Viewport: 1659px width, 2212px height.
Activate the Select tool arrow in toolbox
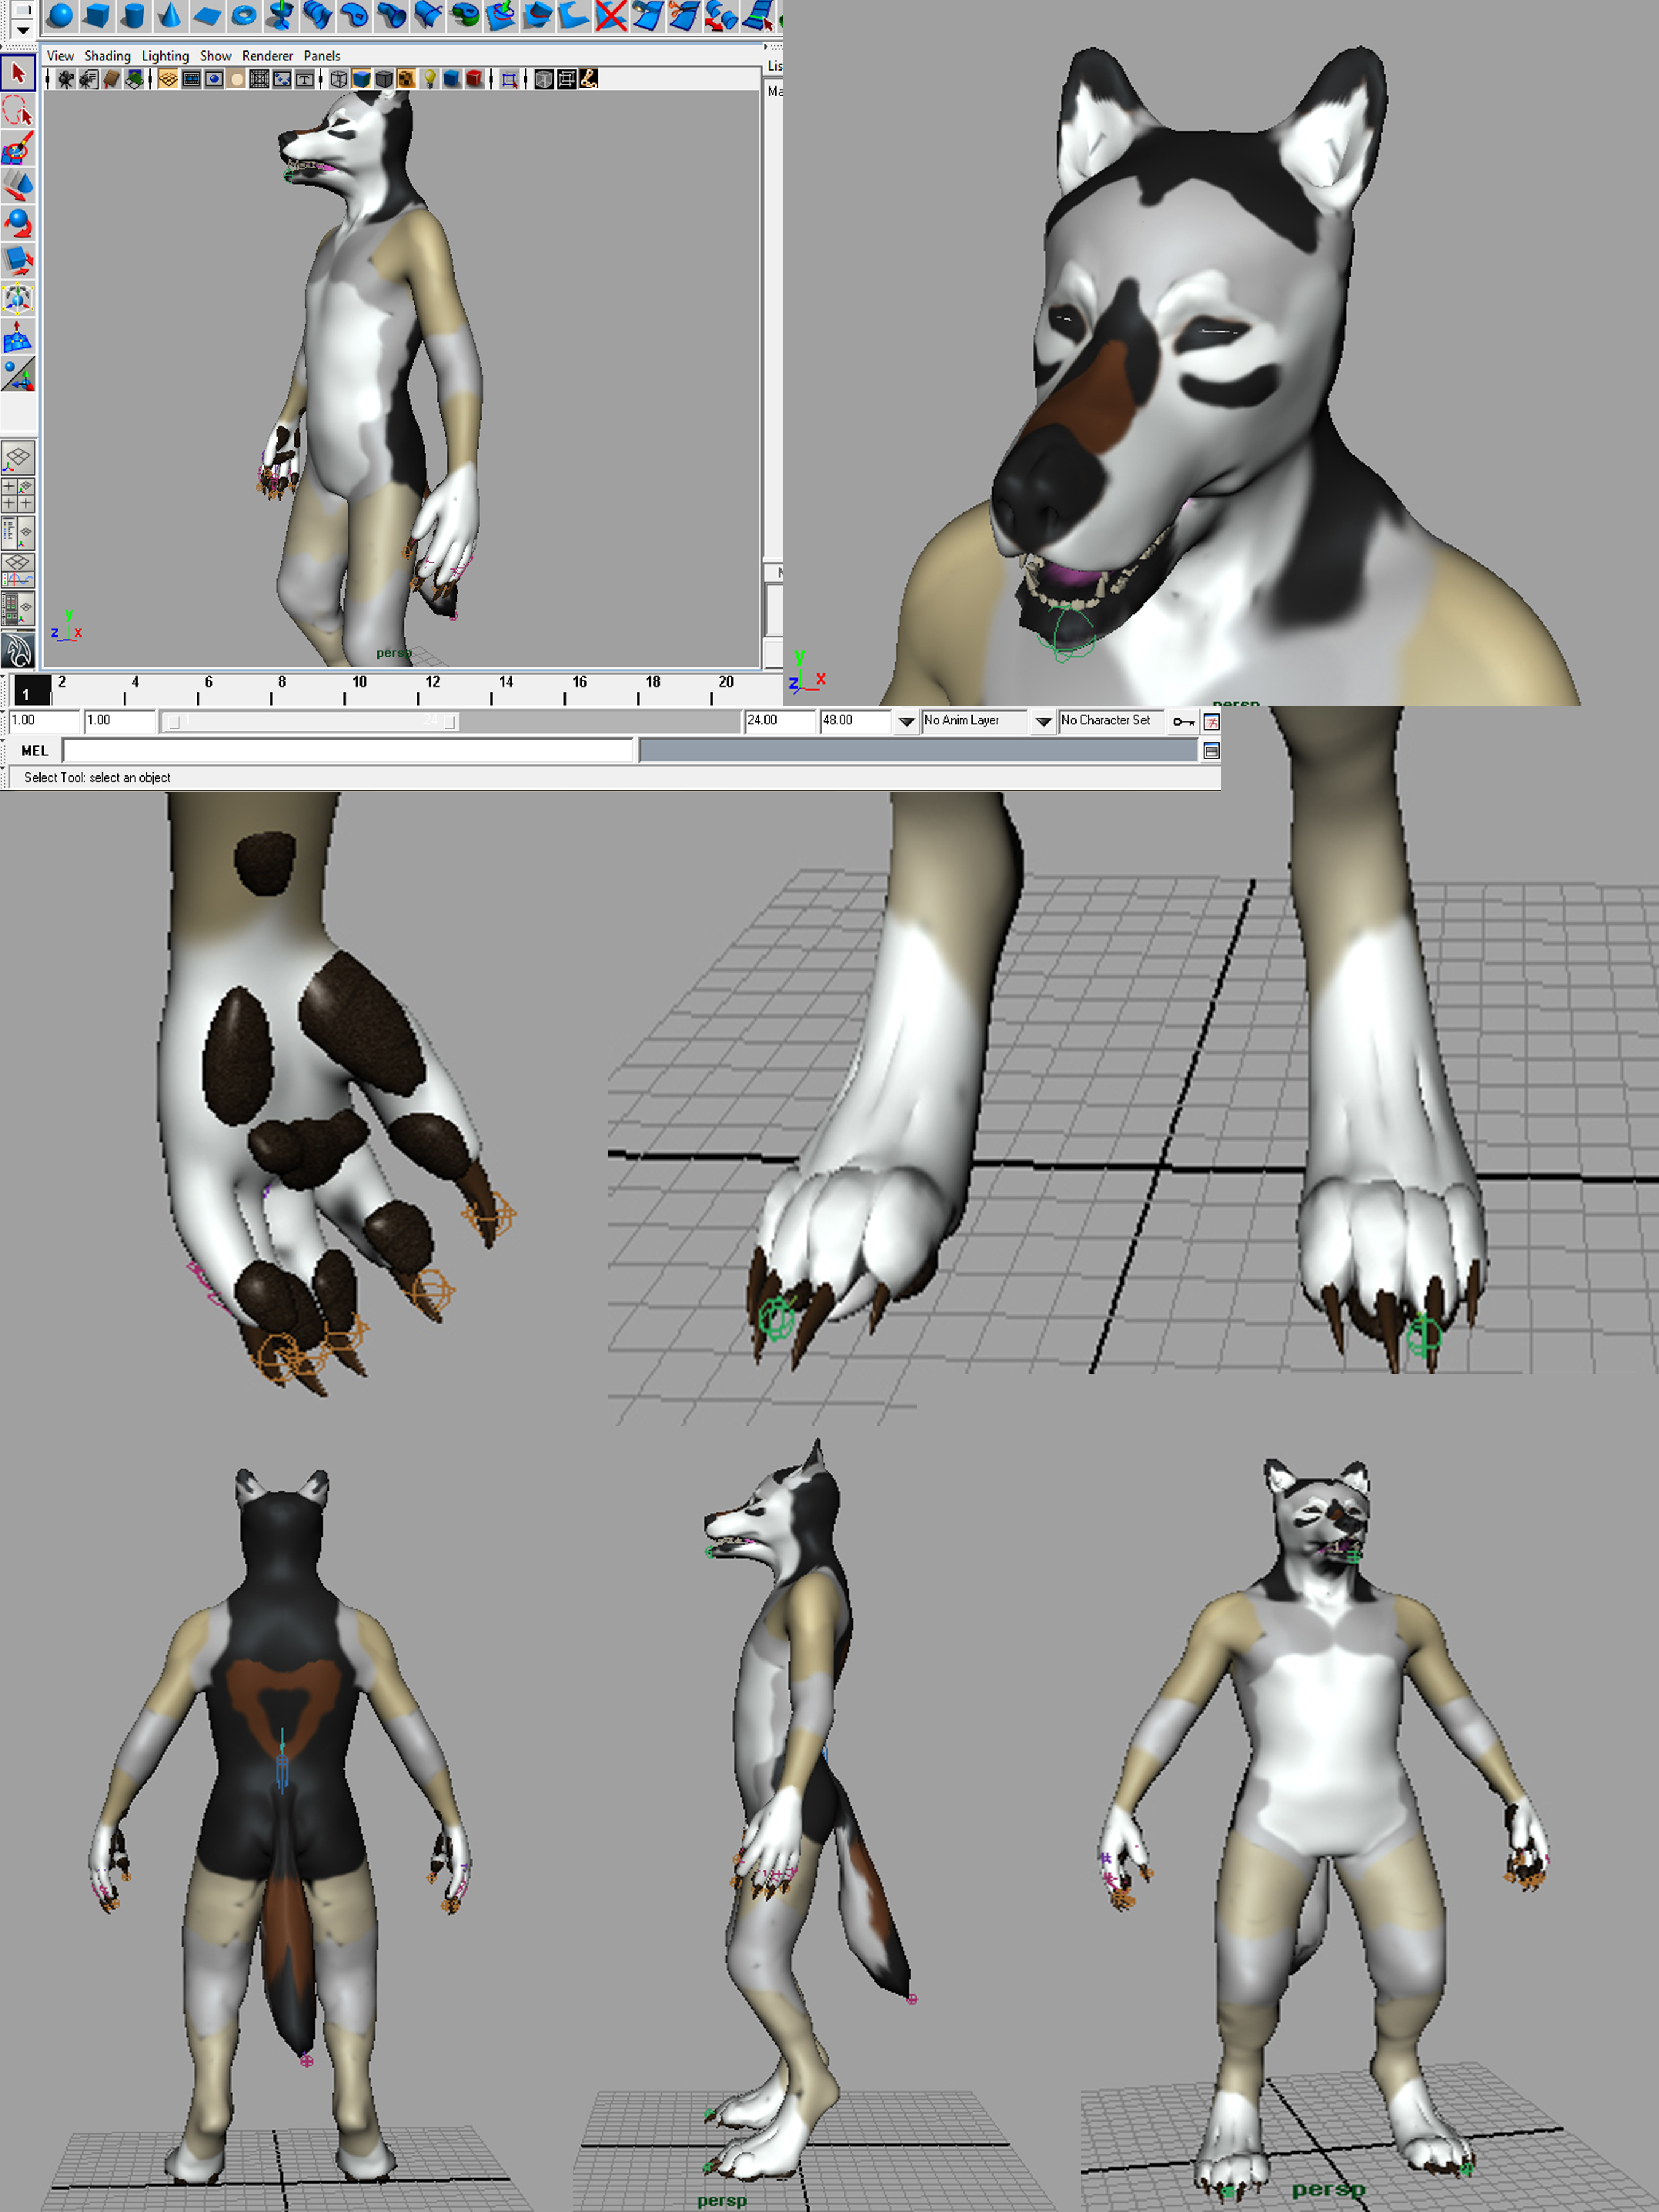[x=18, y=73]
